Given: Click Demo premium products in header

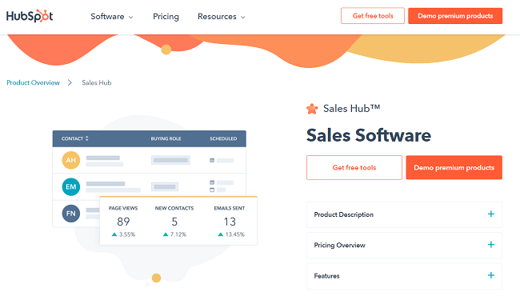Looking at the screenshot, I should (455, 16).
